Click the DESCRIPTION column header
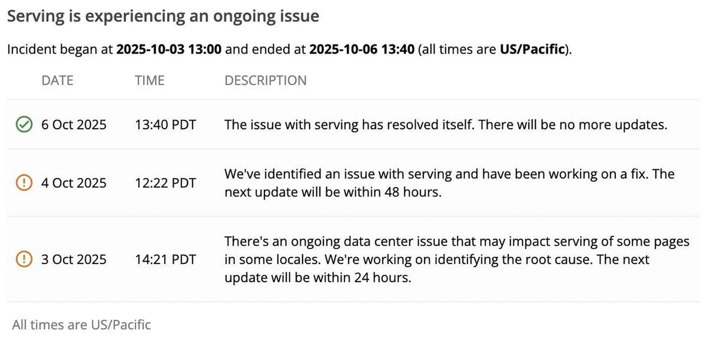 click(265, 81)
